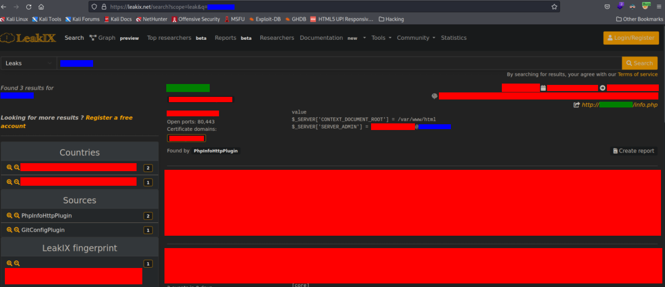Screen dimensions: 665x287
Task: Click the Register a free account link
Action: click(66, 122)
